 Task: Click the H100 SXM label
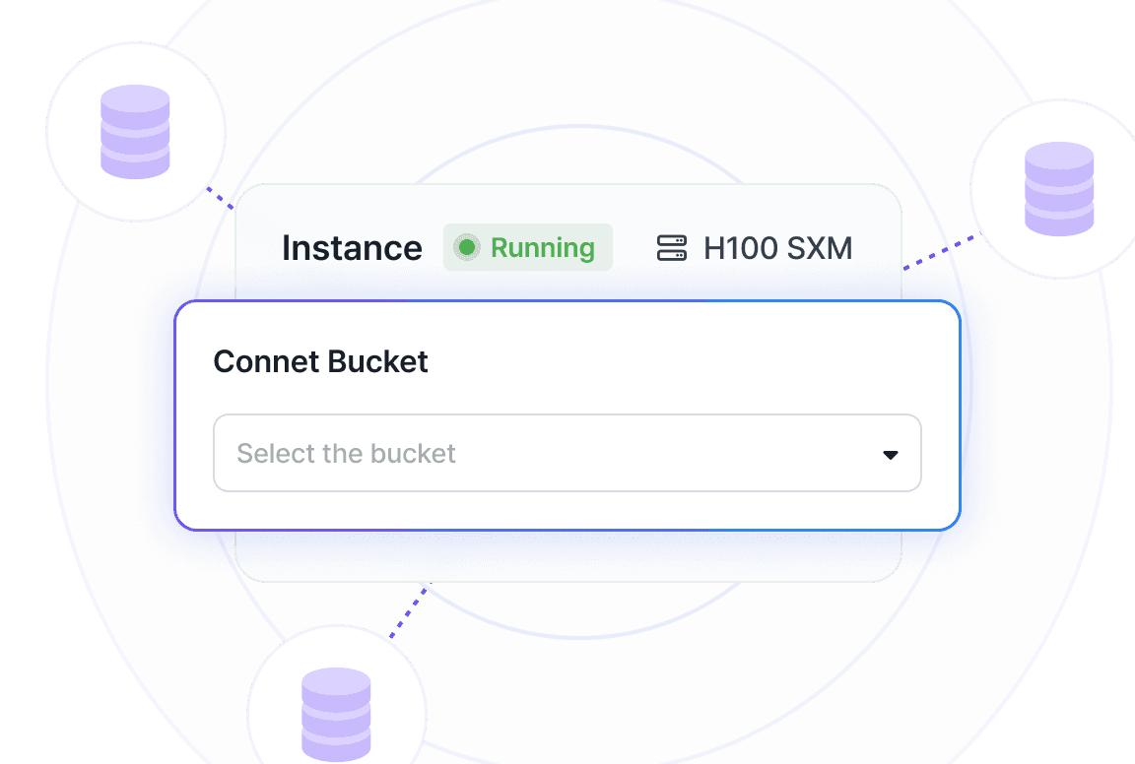(x=778, y=248)
